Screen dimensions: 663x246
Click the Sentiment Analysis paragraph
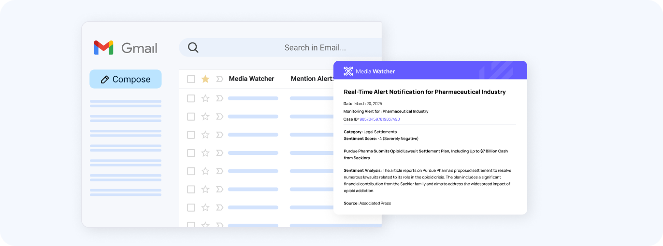427,180
